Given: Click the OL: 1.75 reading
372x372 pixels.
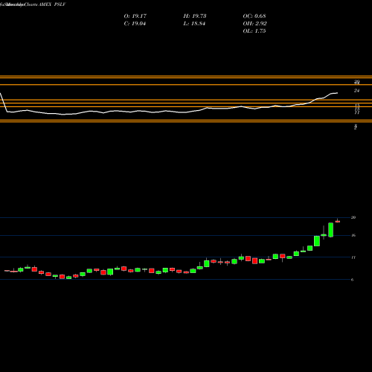Looking at the screenshot, I should (x=254, y=31).
